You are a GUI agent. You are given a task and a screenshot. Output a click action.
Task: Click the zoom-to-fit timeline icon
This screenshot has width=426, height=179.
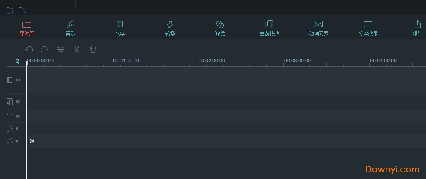(x=17, y=62)
